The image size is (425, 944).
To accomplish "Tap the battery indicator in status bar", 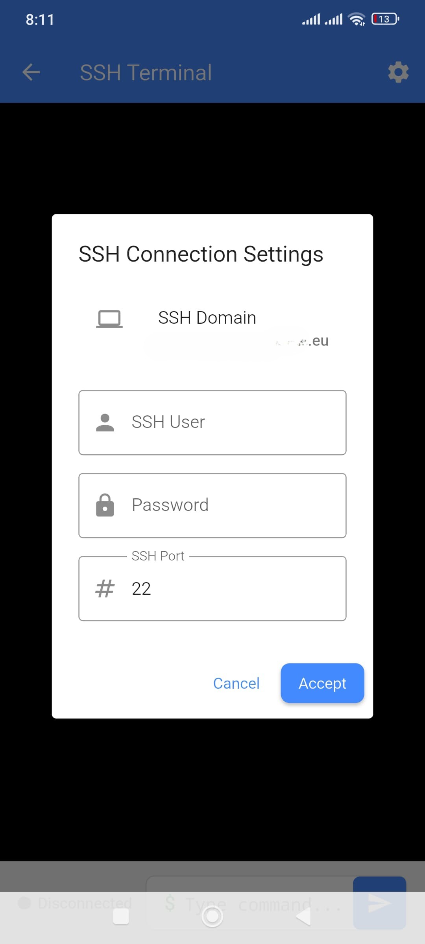I will (x=385, y=19).
